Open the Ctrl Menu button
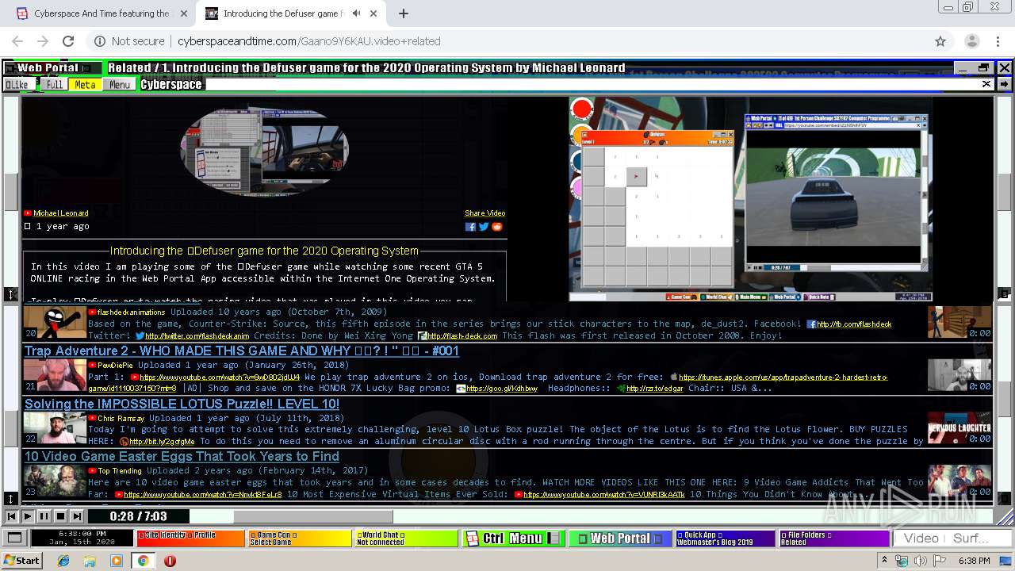The width and height of the screenshot is (1015, 571). (512, 538)
